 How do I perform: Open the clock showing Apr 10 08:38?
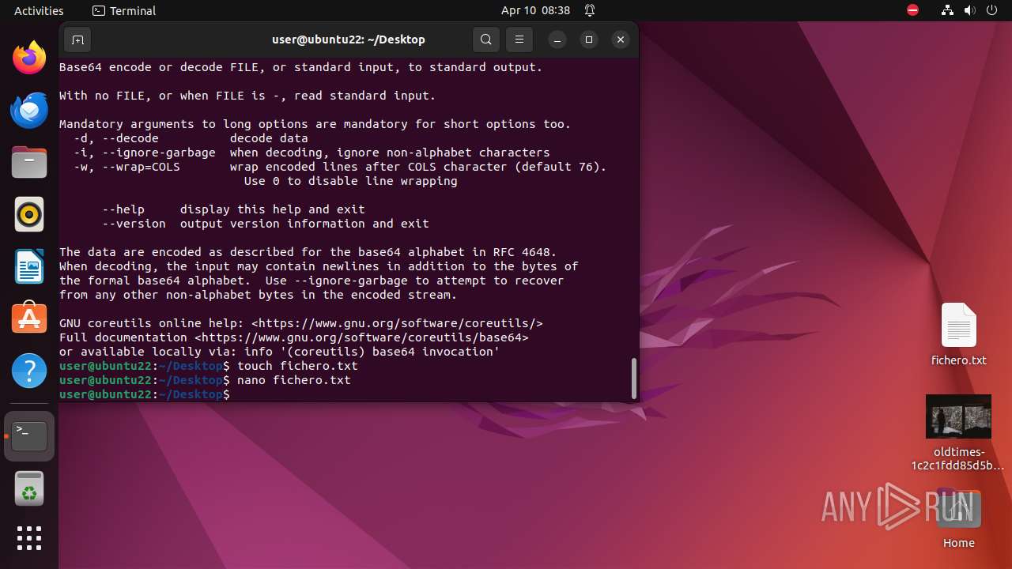pyautogui.click(x=535, y=10)
